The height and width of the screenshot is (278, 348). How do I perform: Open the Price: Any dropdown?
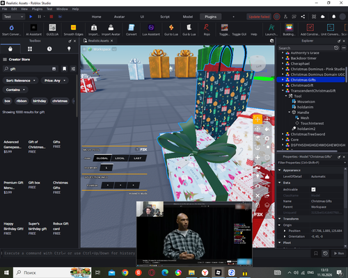coord(55,81)
